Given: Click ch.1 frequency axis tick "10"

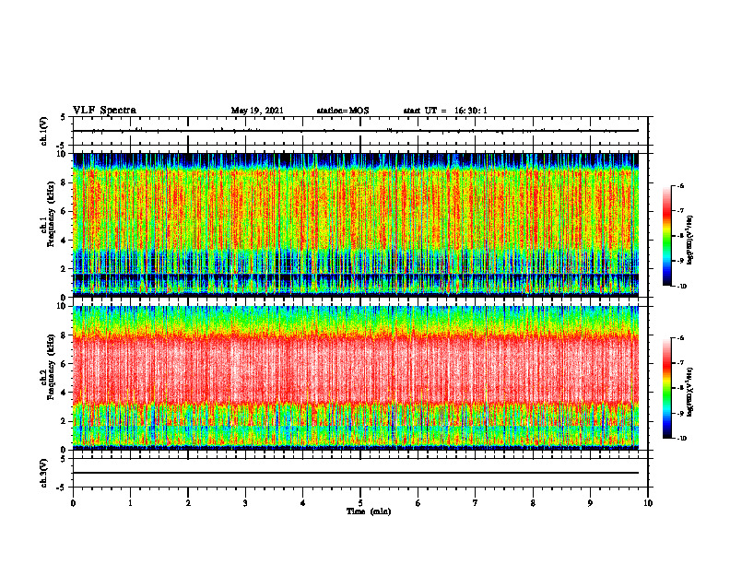Looking at the screenshot, I should point(61,154).
